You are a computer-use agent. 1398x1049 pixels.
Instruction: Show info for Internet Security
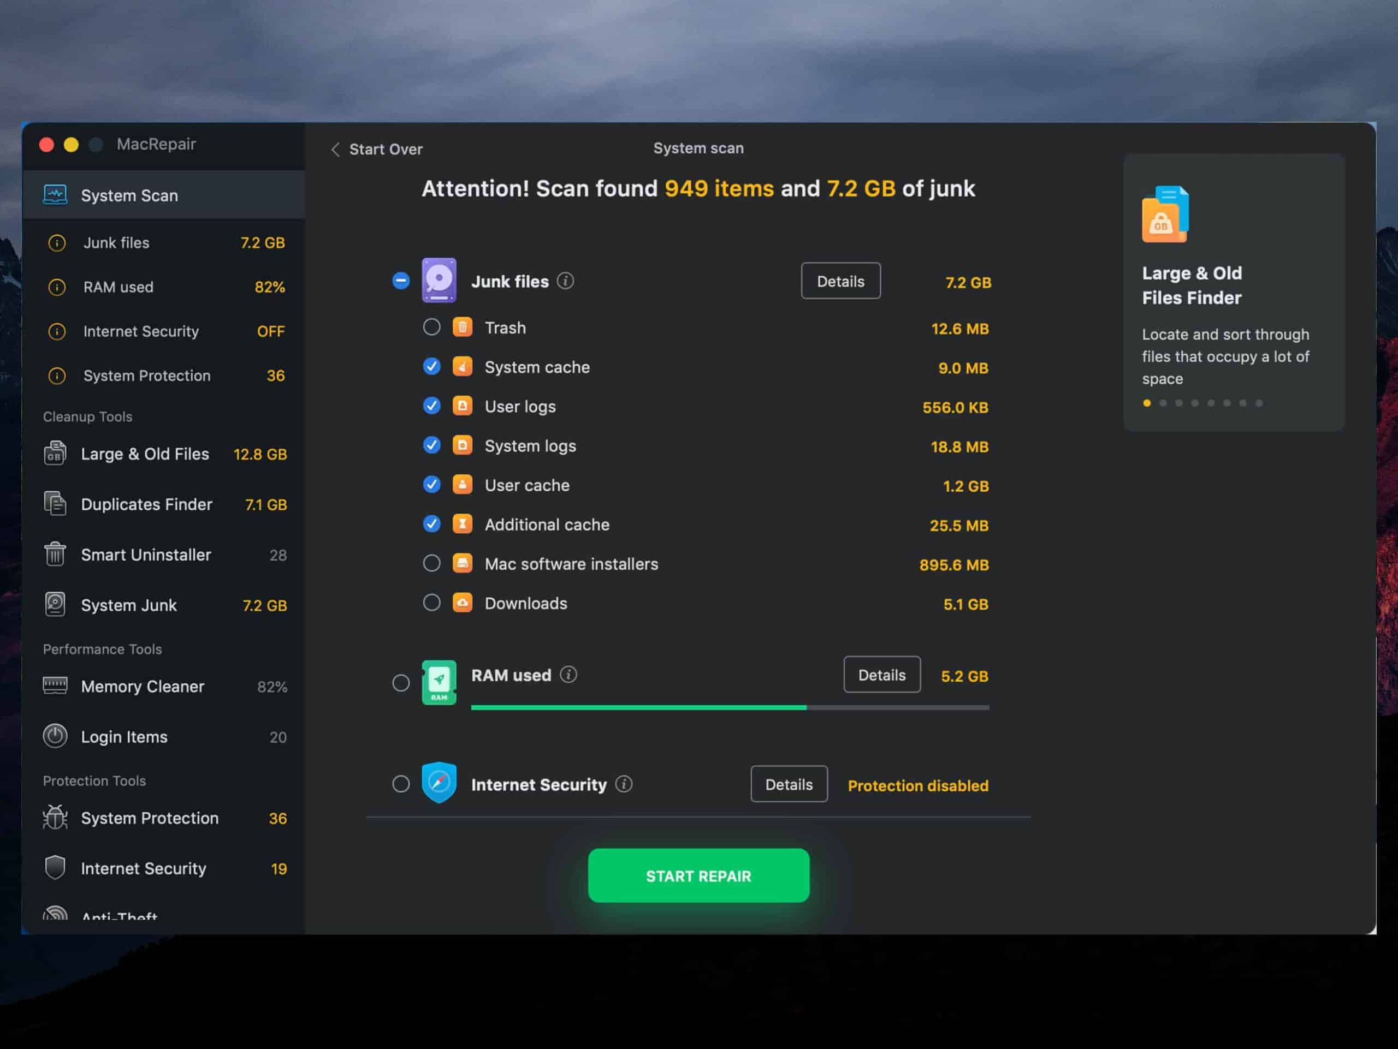coord(624,784)
